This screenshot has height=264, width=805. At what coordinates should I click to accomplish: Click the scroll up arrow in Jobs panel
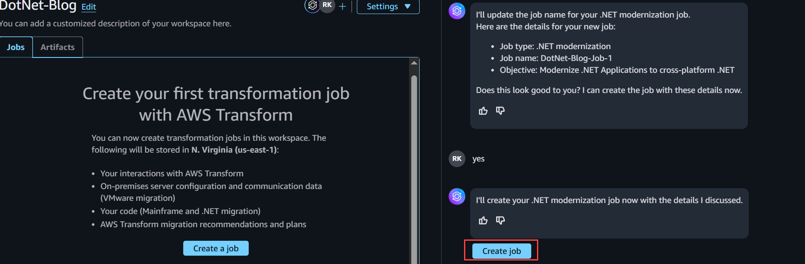pyautogui.click(x=414, y=63)
